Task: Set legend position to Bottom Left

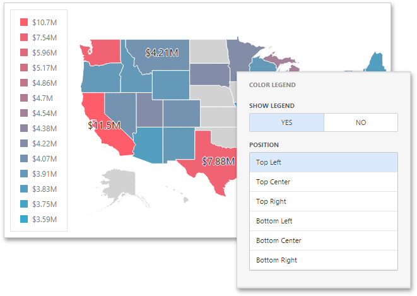Action: 323,221
